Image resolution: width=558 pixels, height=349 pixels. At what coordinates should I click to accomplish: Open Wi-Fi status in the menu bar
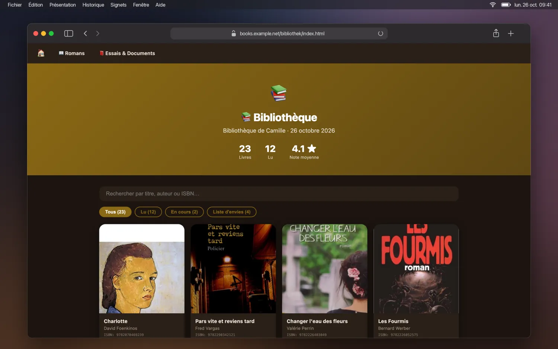point(493,5)
